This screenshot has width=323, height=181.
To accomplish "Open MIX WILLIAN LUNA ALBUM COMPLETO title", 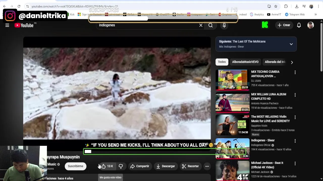I will 268,97.
